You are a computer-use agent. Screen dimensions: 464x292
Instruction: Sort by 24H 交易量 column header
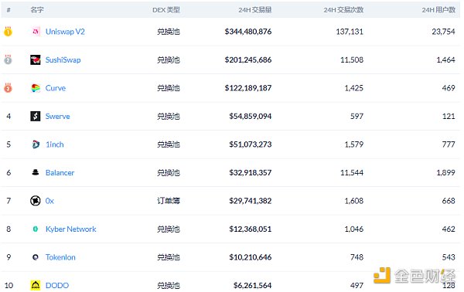coord(255,10)
